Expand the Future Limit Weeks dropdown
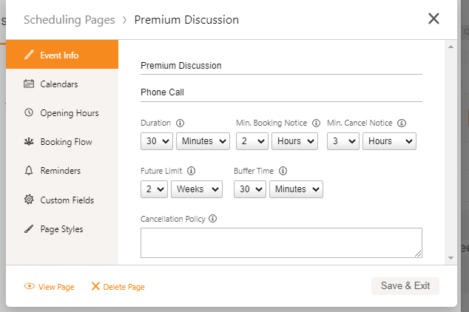 (197, 189)
